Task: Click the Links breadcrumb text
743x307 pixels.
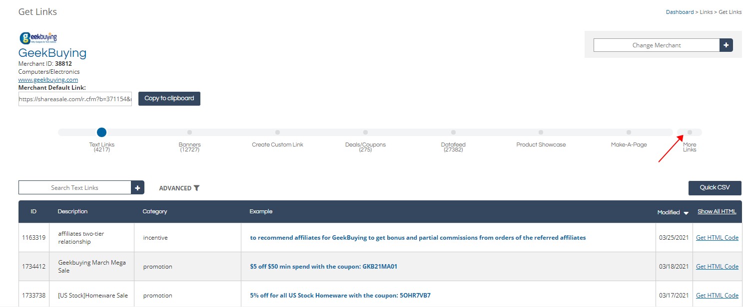Action: click(x=706, y=12)
